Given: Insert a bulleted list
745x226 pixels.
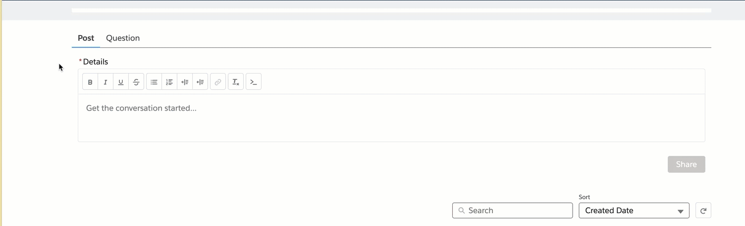Looking at the screenshot, I should tap(154, 82).
